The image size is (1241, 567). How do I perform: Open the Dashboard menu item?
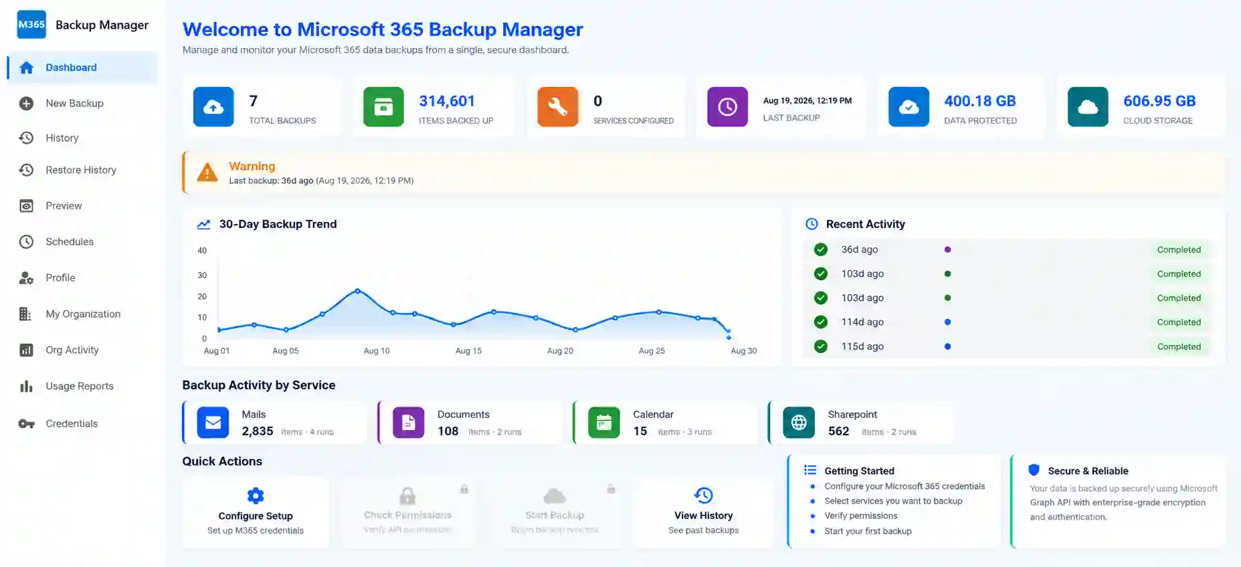[x=83, y=68]
